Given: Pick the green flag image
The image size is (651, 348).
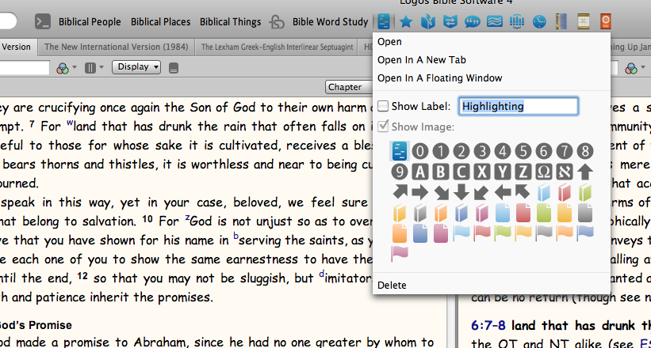Looking at the screenshot, I should coord(503,233).
